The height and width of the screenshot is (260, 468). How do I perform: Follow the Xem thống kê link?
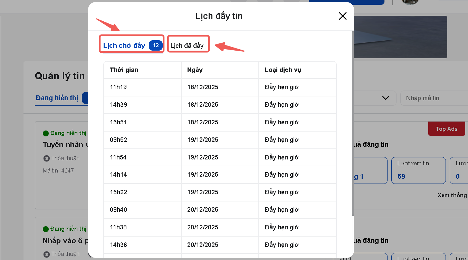pos(452,195)
